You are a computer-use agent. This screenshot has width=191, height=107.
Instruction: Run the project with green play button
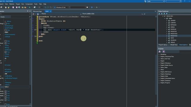tap(30, 7)
